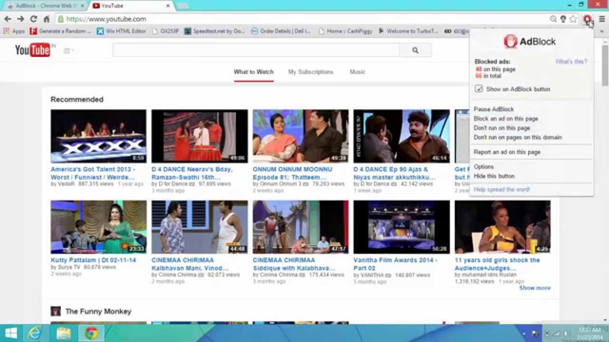The image size is (609, 342).
Task: Open the Chrome menu (three lines) button
Action: (x=601, y=19)
